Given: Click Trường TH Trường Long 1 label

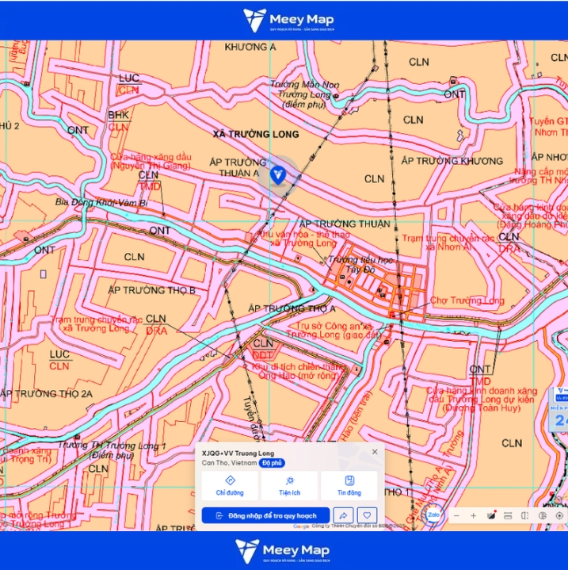Looking at the screenshot, I should [x=112, y=450].
